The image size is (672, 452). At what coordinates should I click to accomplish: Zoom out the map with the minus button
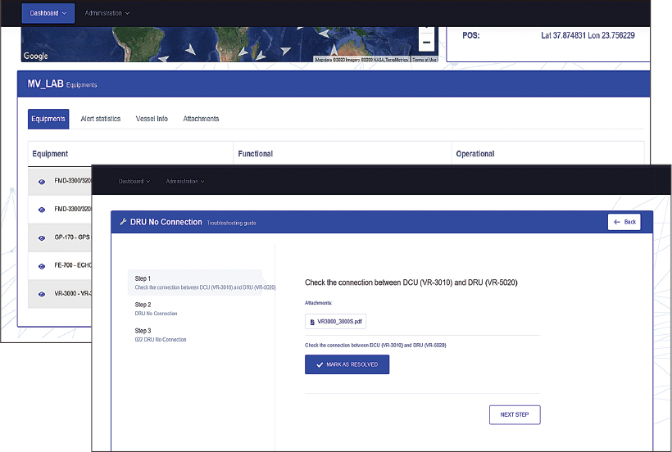[426, 43]
